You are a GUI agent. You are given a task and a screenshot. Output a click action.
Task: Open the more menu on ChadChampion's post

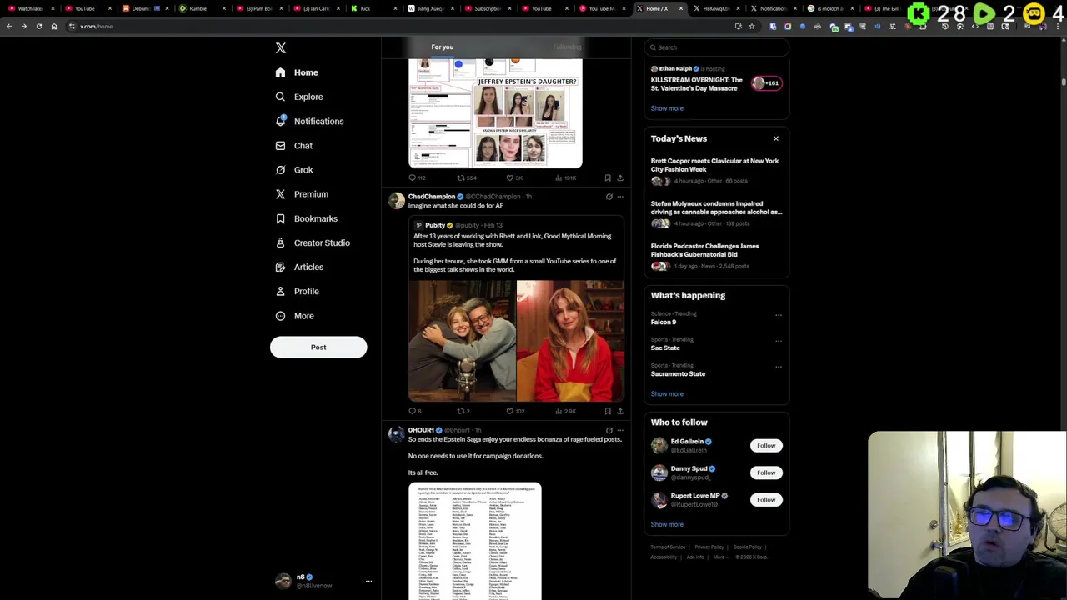619,197
